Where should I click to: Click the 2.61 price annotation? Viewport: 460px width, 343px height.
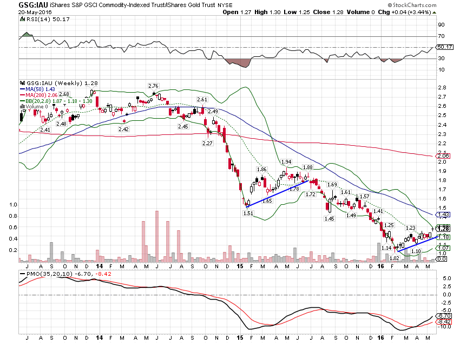point(202,100)
